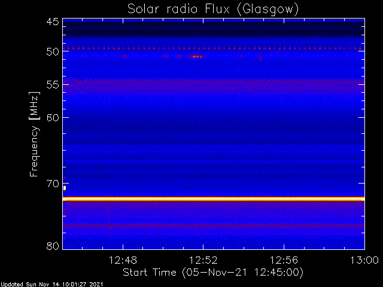The height and width of the screenshot is (287, 383).
Task: Click the bright yellow emission band near 72 MHz
Action: [x=214, y=199]
